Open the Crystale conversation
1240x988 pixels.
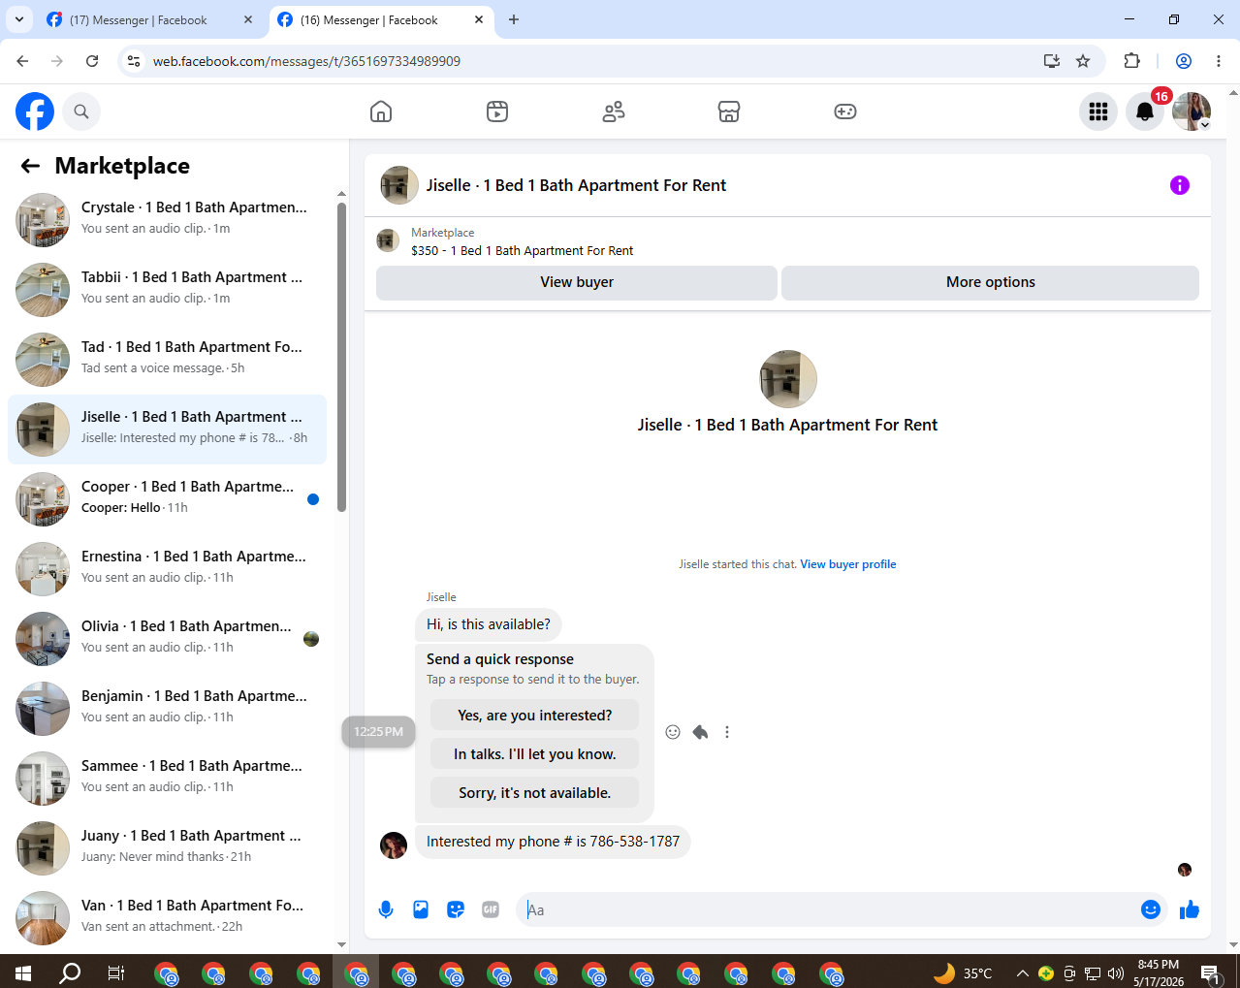point(168,220)
